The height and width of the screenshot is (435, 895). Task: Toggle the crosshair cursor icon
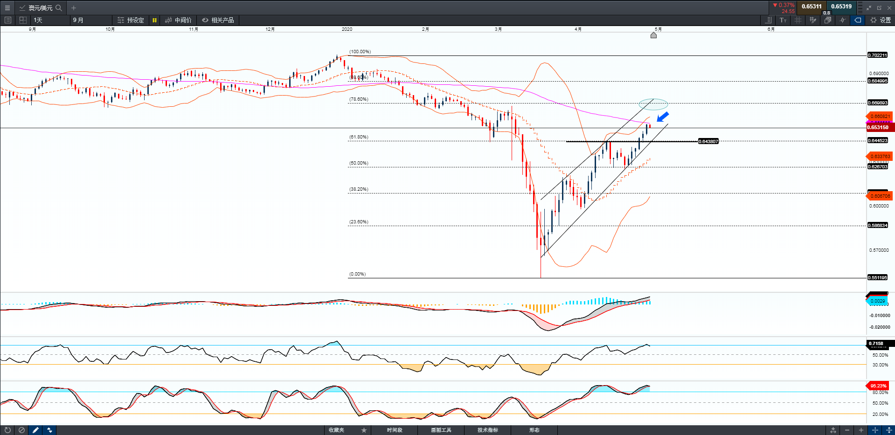(x=843, y=20)
